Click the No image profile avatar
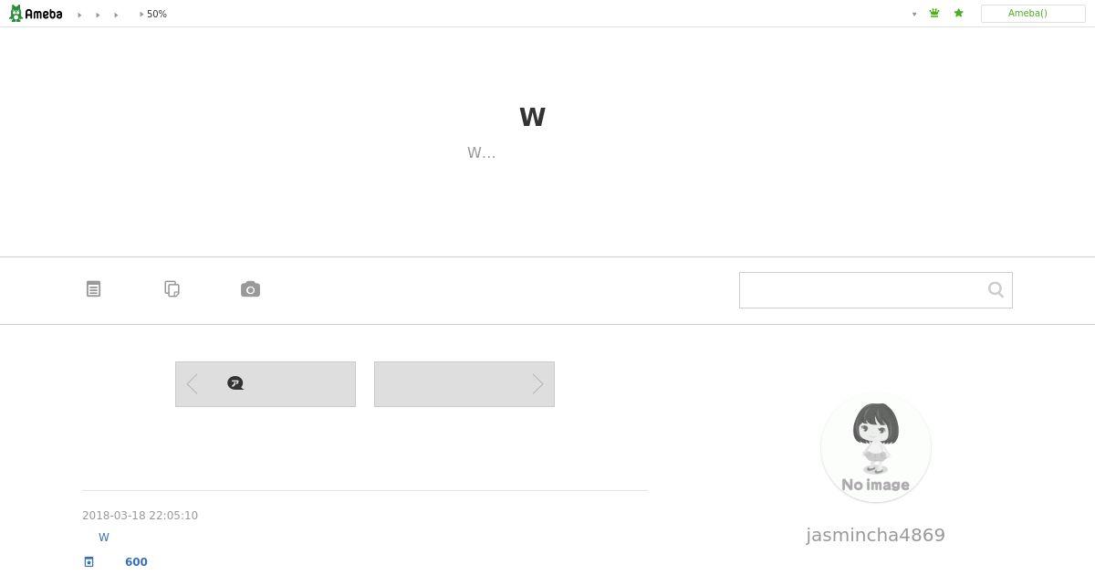Image resolution: width=1095 pixels, height=575 pixels. point(876,447)
